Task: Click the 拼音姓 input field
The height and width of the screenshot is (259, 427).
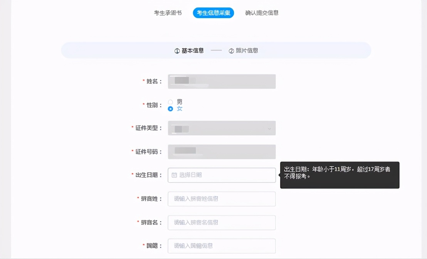Action: point(222,199)
